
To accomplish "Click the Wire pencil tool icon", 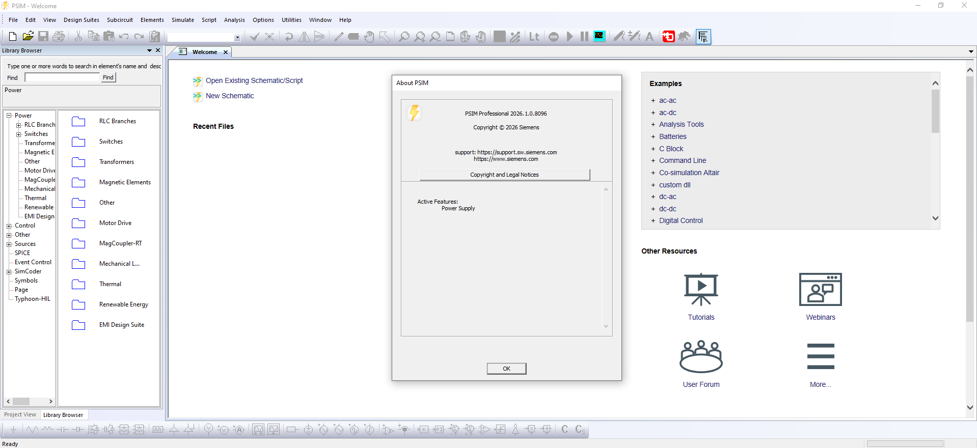I will click(x=338, y=36).
